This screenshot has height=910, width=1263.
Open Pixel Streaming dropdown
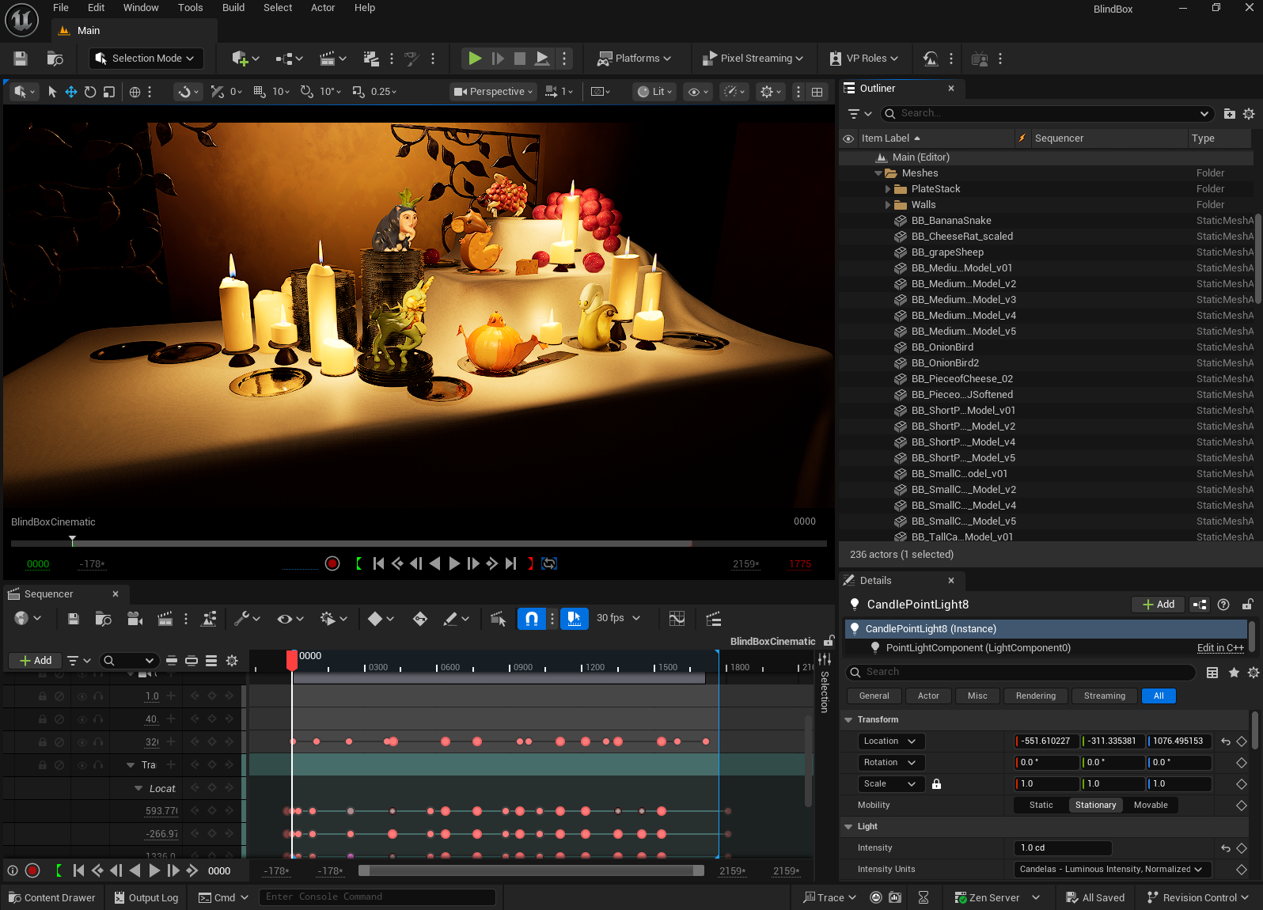click(753, 59)
